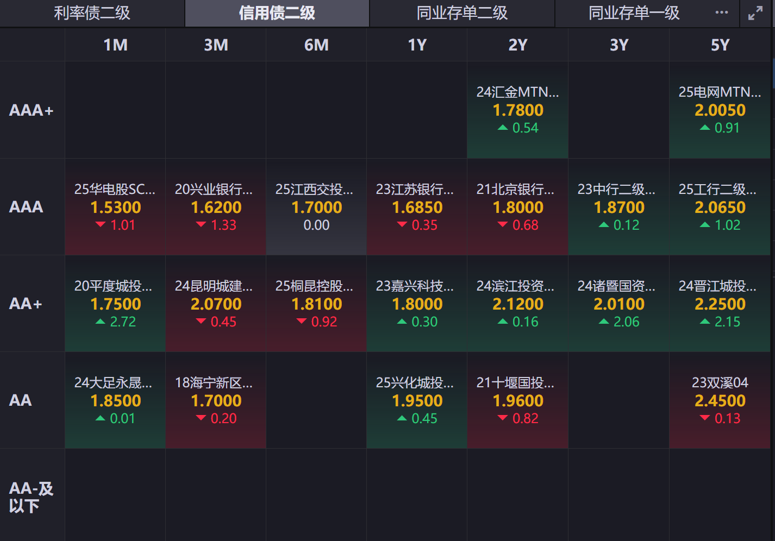Open the 23双溪04 bond cell
Image resolution: width=775 pixels, height=541 pixels.
[720, 400]
